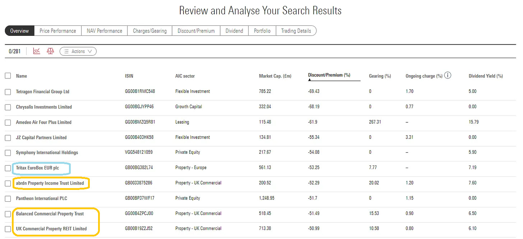Click dividend yield value 15.79

tap(474, 122)
